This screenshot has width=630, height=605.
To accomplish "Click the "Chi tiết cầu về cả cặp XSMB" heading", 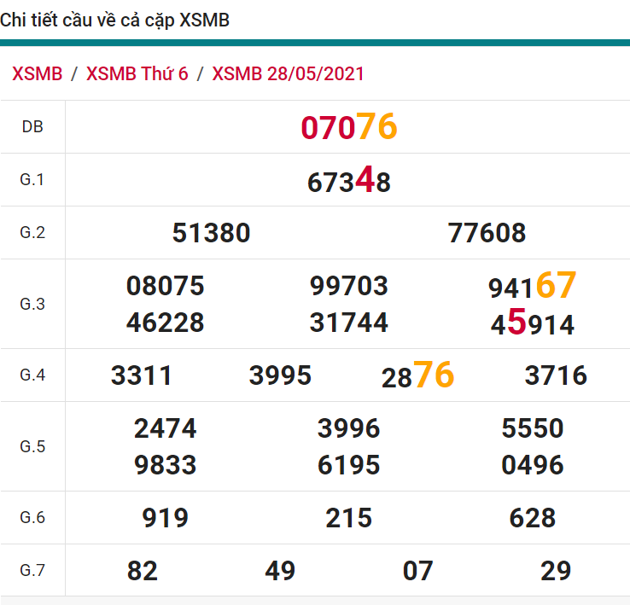I will 115,20.
